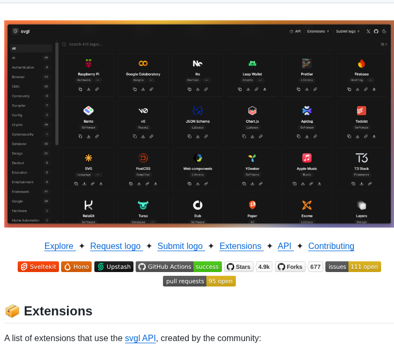This screenshot has height=347, width=394.
Task: Click the download icon under Bento
Action: click(88, 137)
